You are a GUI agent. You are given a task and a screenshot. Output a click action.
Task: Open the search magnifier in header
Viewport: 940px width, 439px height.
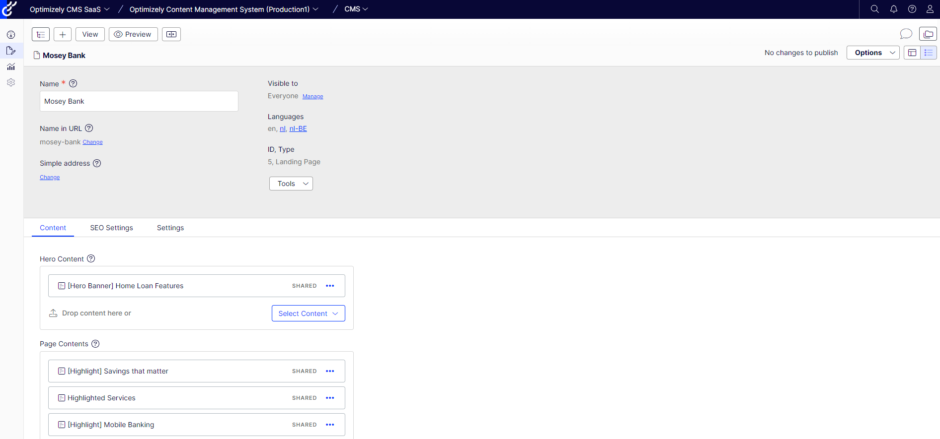click(x=875, y=9)
